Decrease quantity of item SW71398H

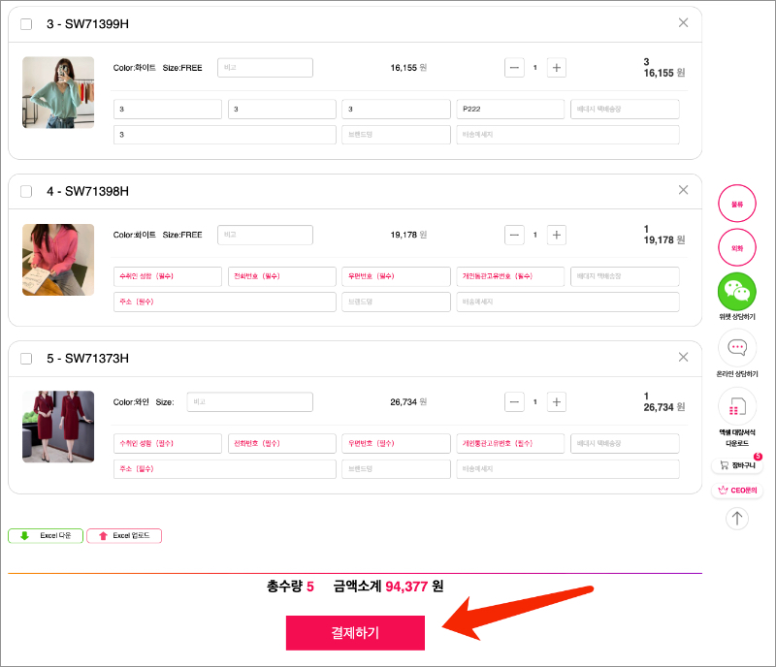point(514,235)
